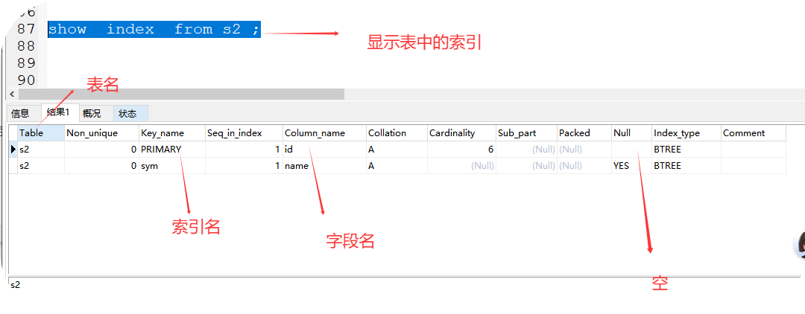The height and width of the screenshot is (314, 805).
Task: Click the Null column header
Action: pyautogui.click(x=631, y=132)
